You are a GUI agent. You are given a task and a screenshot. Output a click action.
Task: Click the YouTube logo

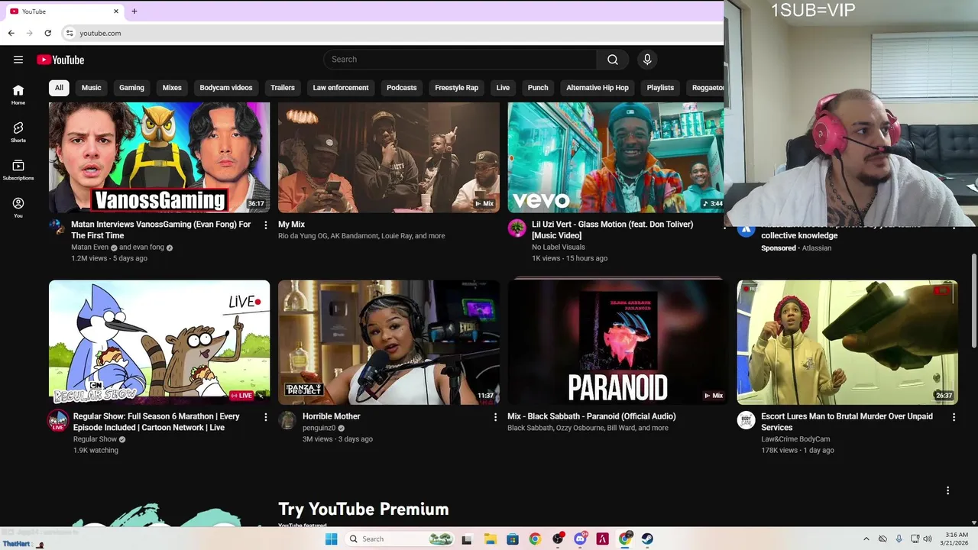[60, 60]
